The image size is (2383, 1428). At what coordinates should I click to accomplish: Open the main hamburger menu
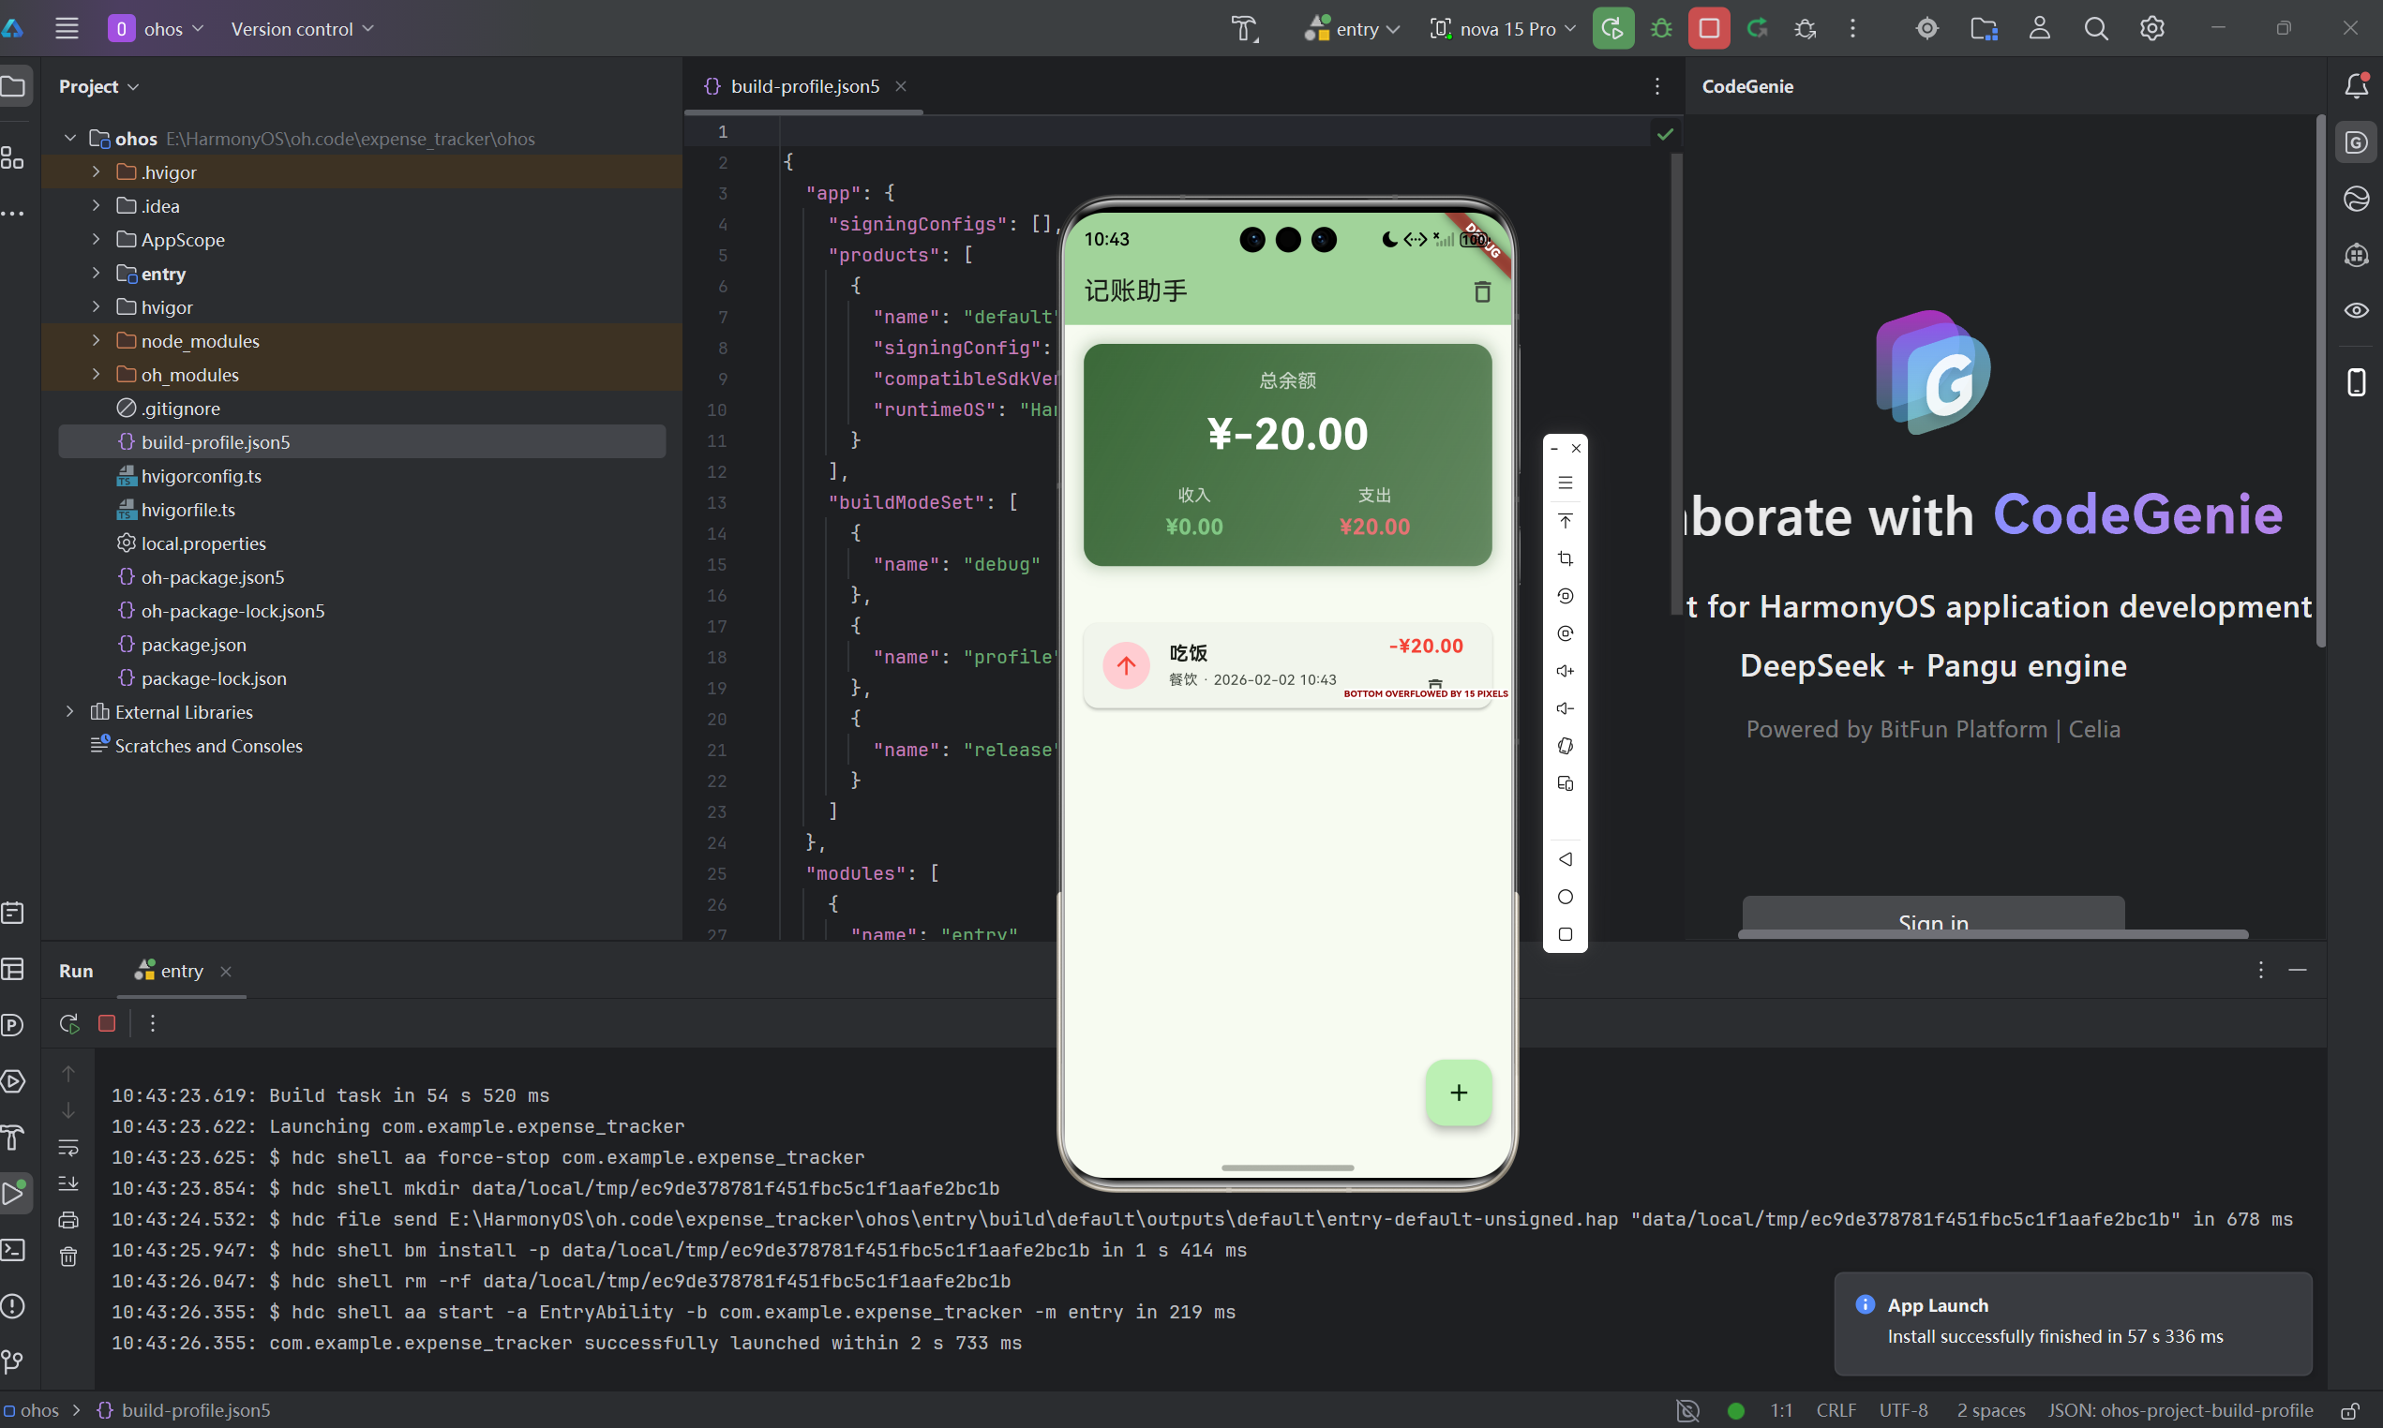[x=67, y=28]
